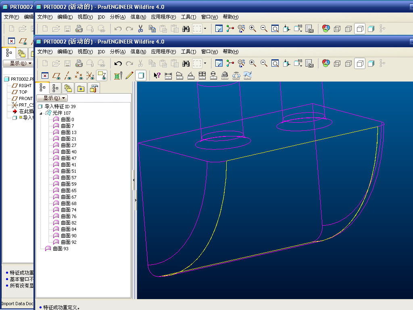Open the diameter measurement tool
The width and height of the screenshot is (413, 310).
pos(214,75)
